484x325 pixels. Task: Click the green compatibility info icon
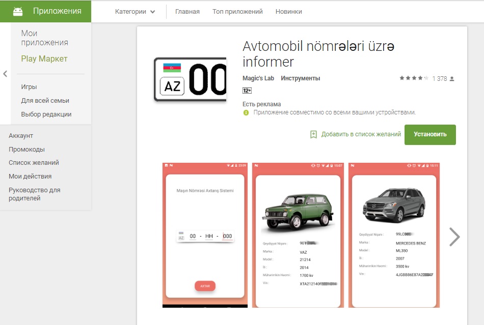click(246, 113)
